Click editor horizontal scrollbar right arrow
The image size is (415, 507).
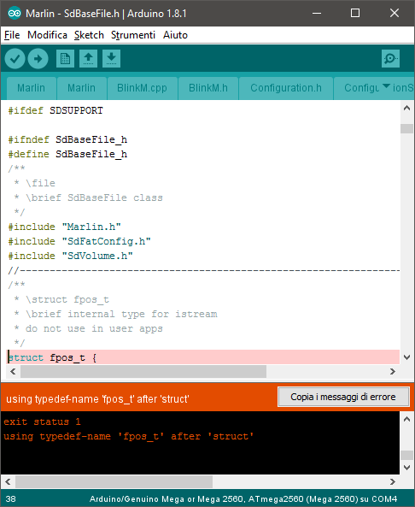click(393, 372)
